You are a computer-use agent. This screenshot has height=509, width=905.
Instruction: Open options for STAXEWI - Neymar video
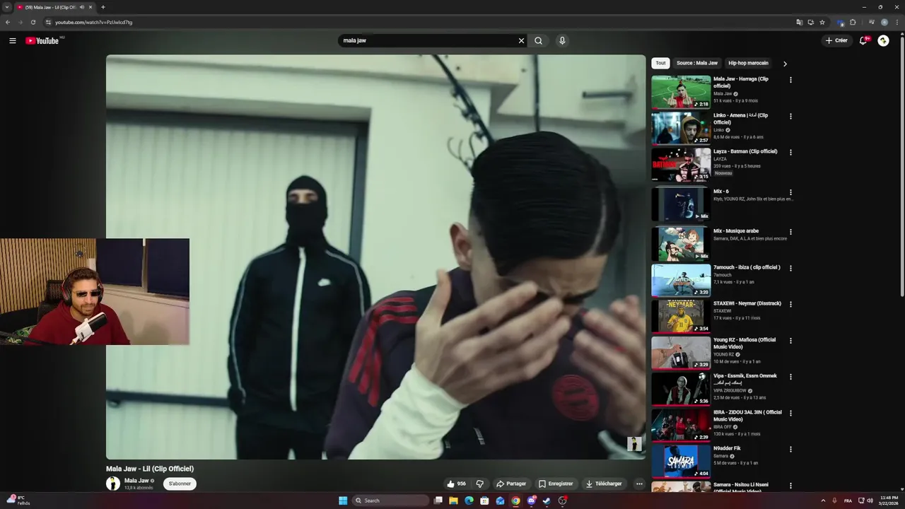click(790, 304)
